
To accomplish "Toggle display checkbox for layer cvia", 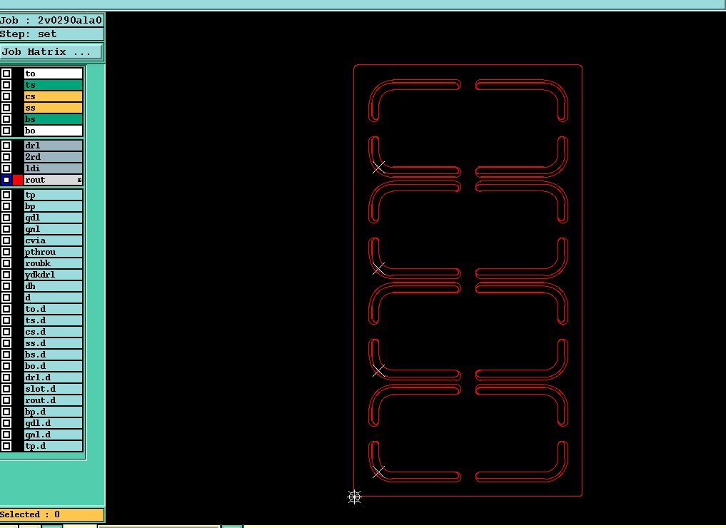I will click(x=6, y=240).
